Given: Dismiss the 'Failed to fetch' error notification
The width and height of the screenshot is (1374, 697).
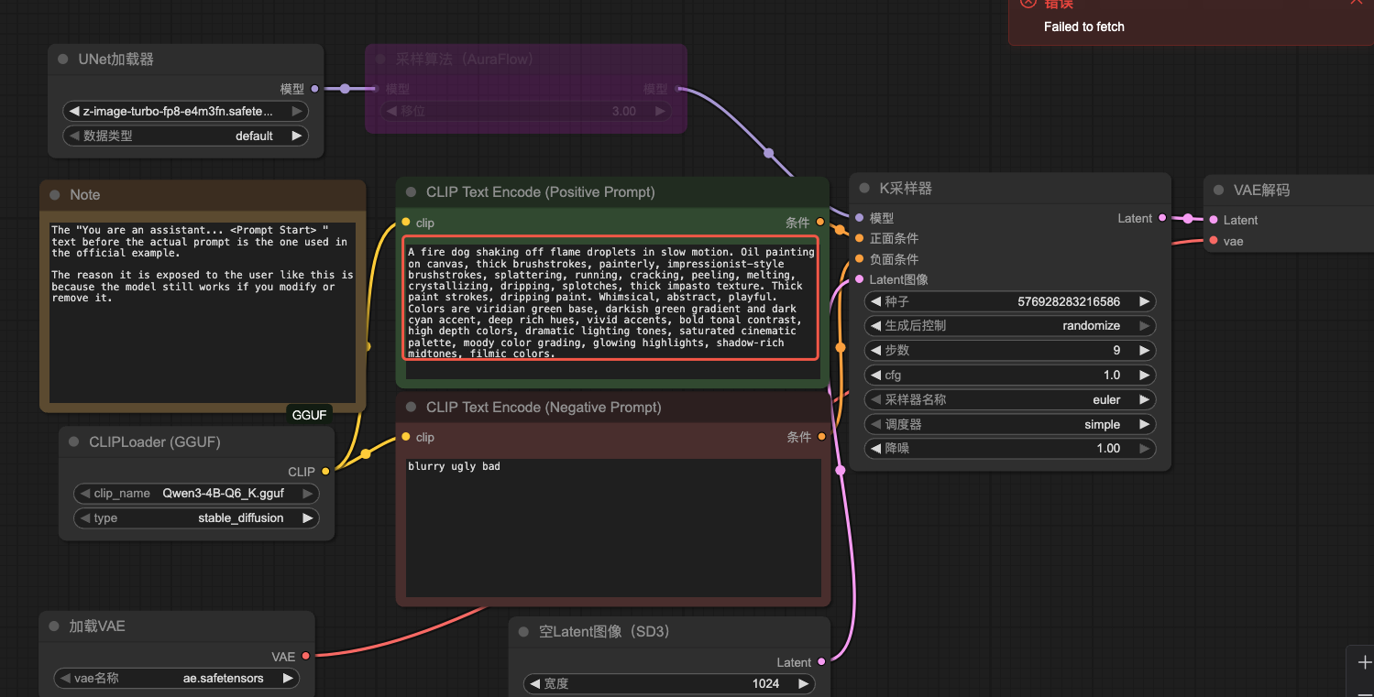Looking at the screenshot, I should (x=1356, y=3).
